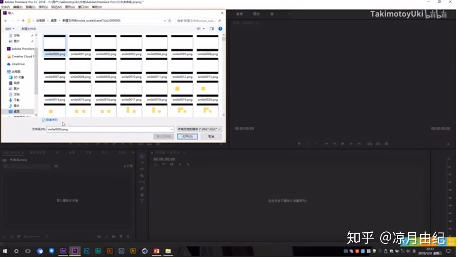The height and width of the screenshot is (257, 457).
Task: Switch to Premiere Pro on the taskbar
Action: (75, 251)
